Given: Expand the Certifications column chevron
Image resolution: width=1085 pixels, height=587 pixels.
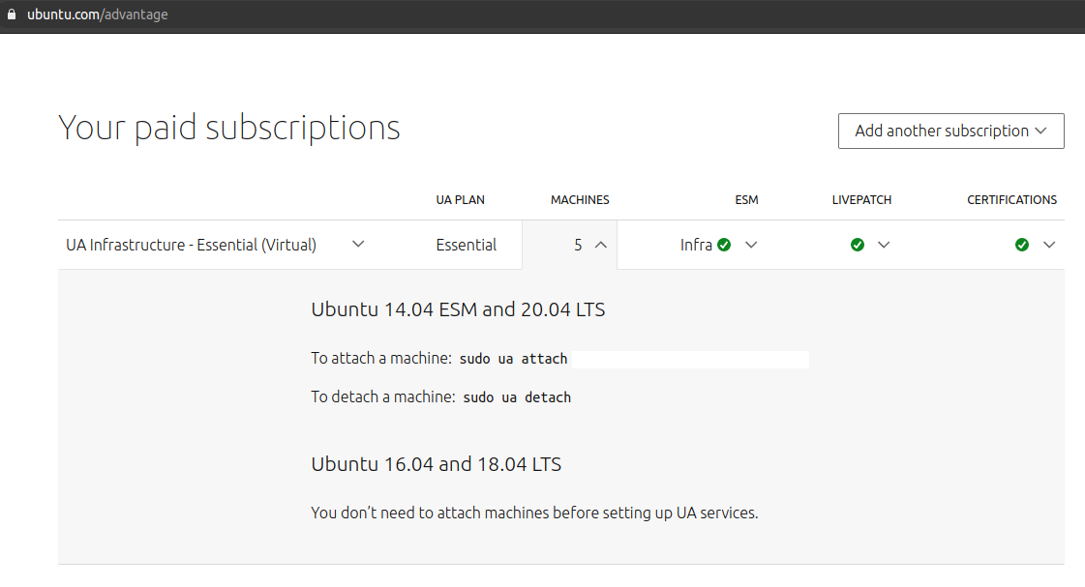Looking at the screenshot, I should coord(1049,245).
